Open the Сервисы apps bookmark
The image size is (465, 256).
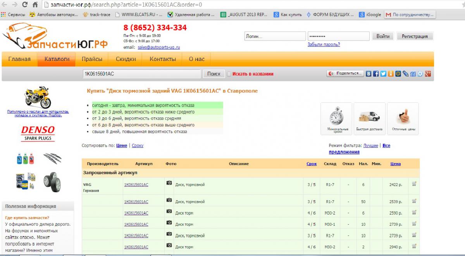13,15
